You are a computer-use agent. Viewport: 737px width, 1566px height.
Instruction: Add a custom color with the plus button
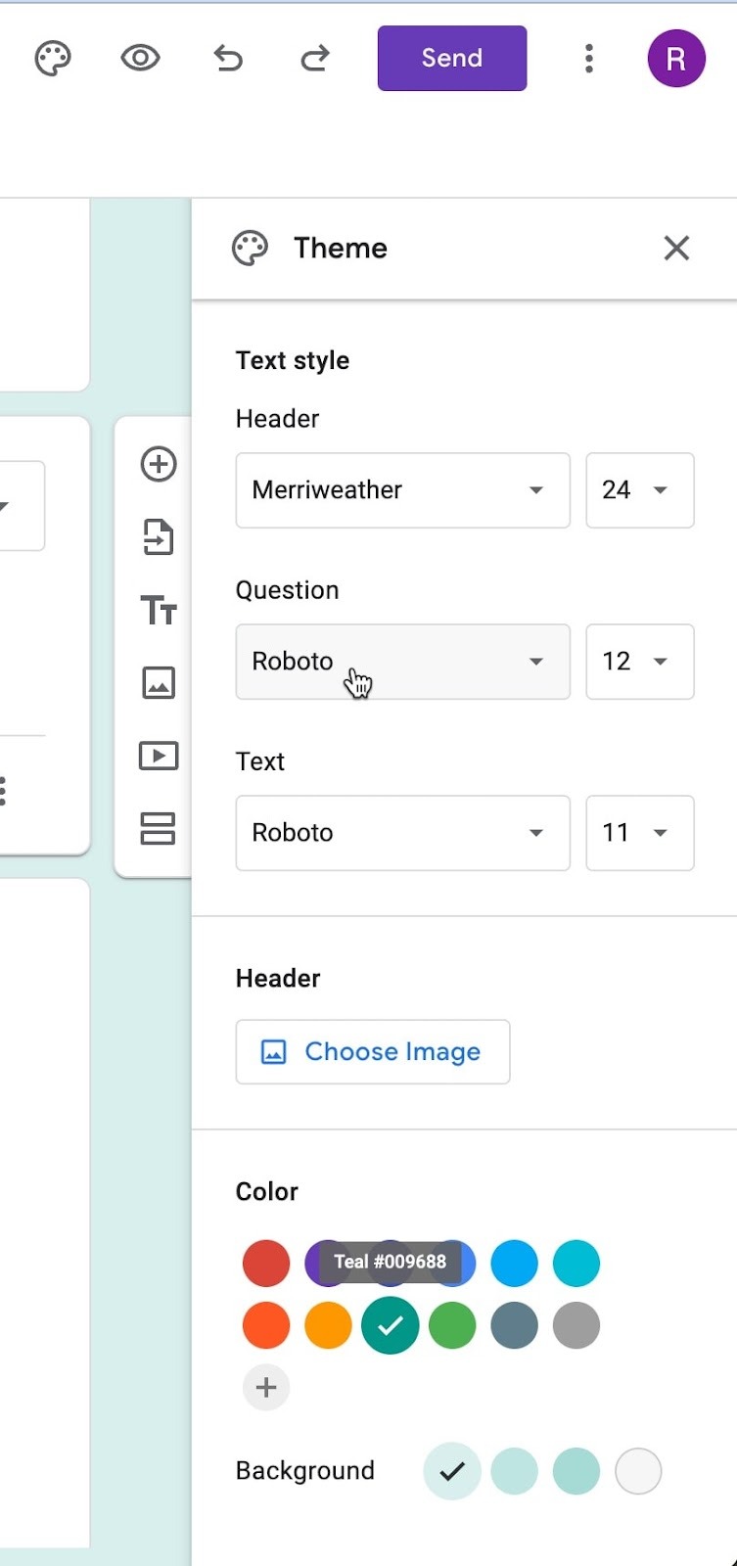point(266,1388)
